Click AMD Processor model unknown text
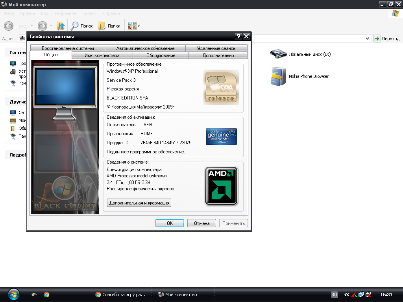The image size is (403, 302). pos(137,176)
